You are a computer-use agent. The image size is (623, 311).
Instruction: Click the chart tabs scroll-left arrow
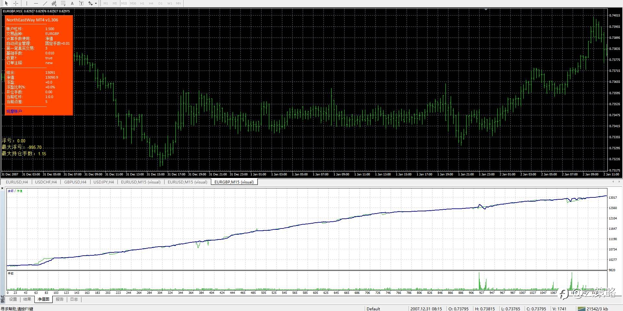pos(613,182)
